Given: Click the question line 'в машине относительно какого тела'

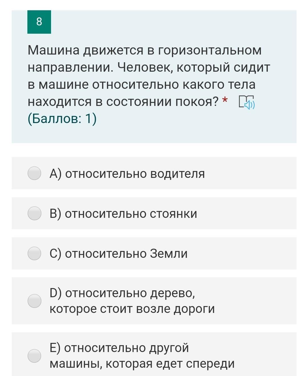Looking at the screenshot, I should [x=141, y=85].
